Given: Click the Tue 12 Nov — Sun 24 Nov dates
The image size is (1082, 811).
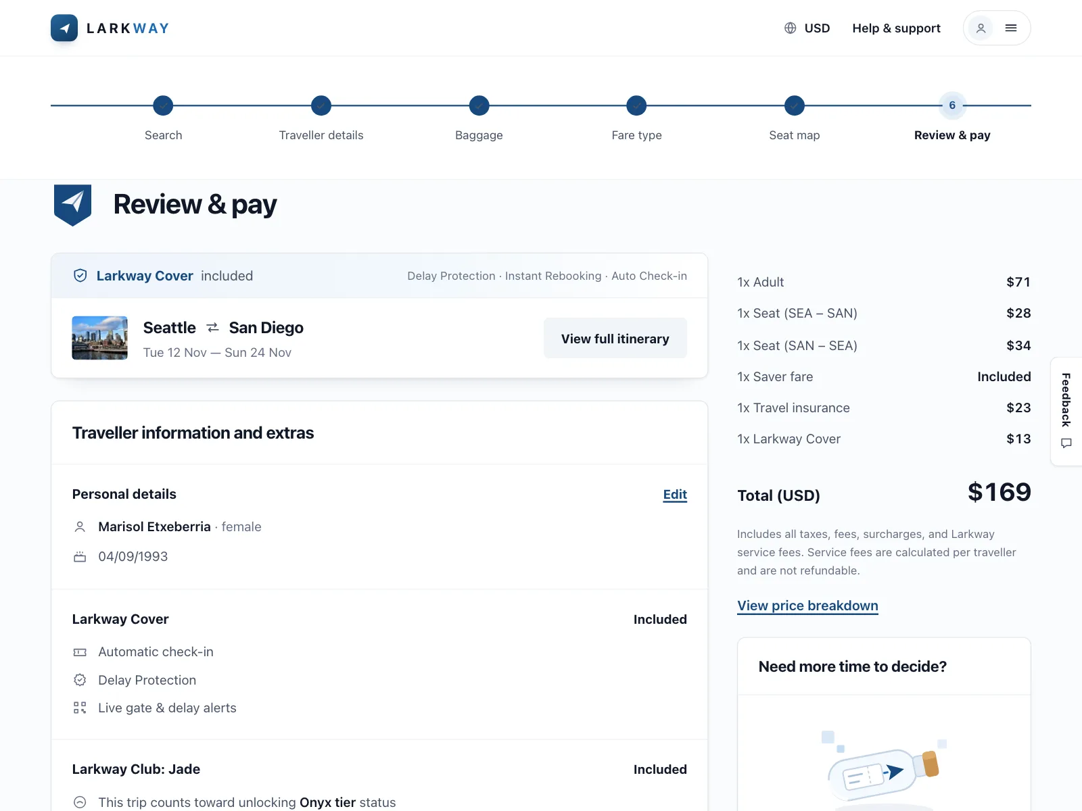Looking at the screenshot, I should (217, 353).
